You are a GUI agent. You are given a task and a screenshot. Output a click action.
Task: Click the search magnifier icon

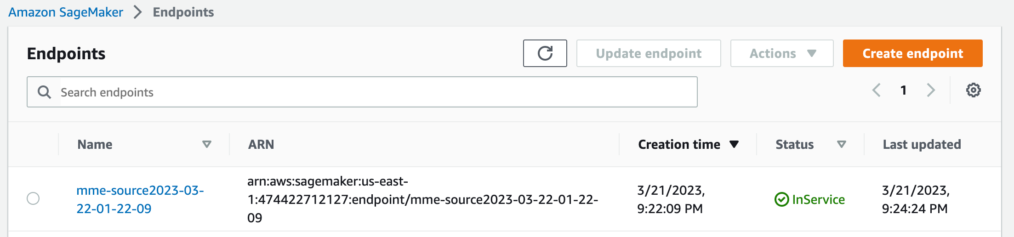pos(44,92)
